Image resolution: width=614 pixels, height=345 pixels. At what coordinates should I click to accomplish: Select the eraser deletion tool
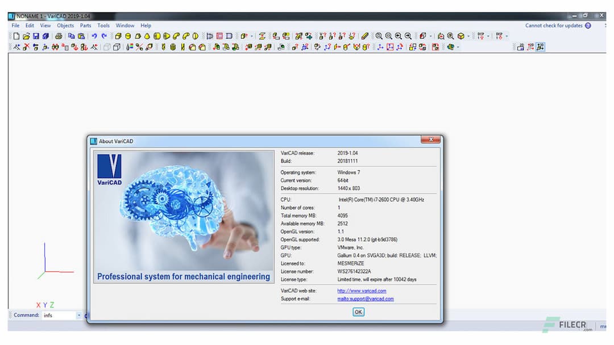click(364, 36)
